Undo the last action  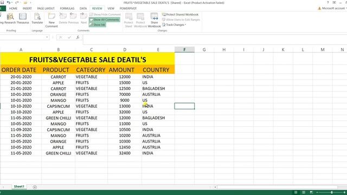(x=9, y=3)
